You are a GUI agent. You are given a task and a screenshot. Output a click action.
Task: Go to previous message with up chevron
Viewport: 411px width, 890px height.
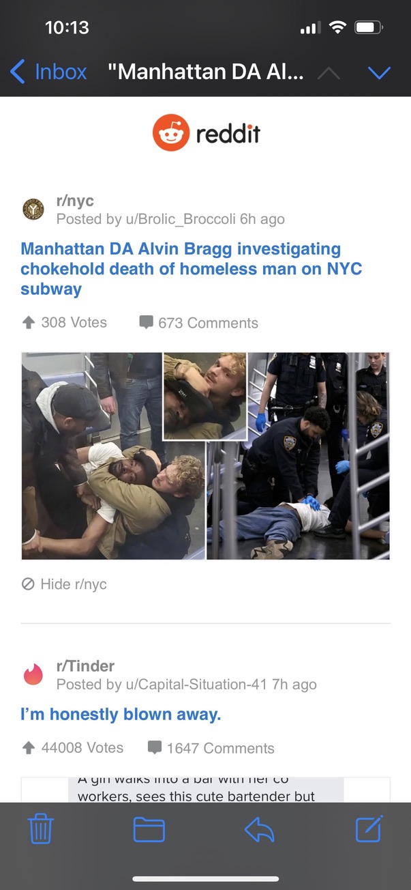coord(329,72)
